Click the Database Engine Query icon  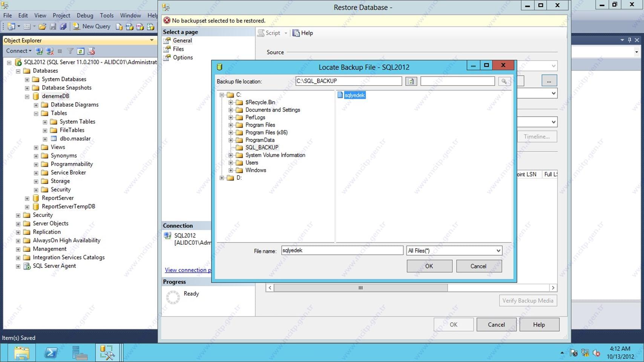pyautogui.click(x=119, y=26)
